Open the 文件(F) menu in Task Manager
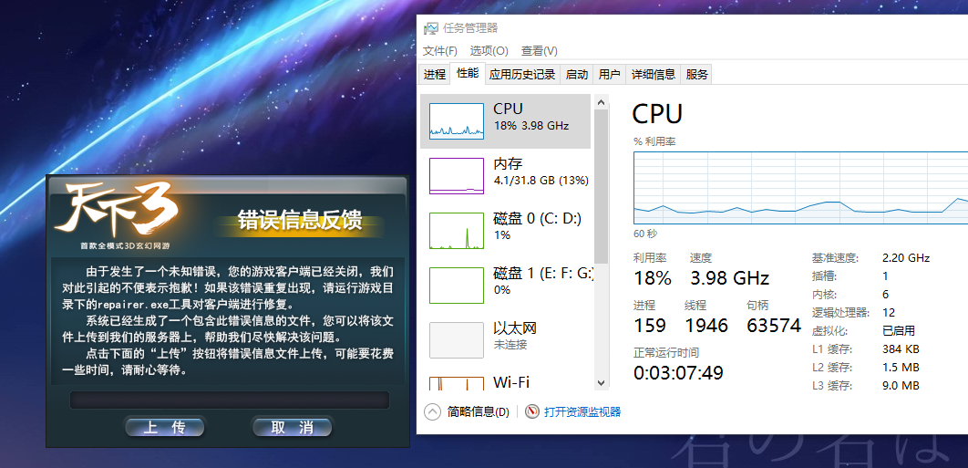The width and height of the screenshot is (968, 468). (440, 51)
